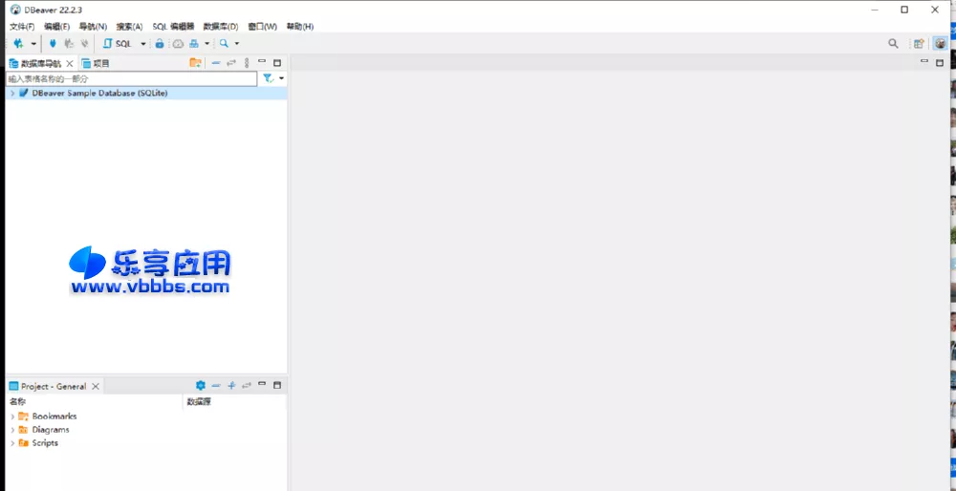Expand the Bookmarks folder
The height and width of the screenshot is (491, 956).
coord(12,416)
